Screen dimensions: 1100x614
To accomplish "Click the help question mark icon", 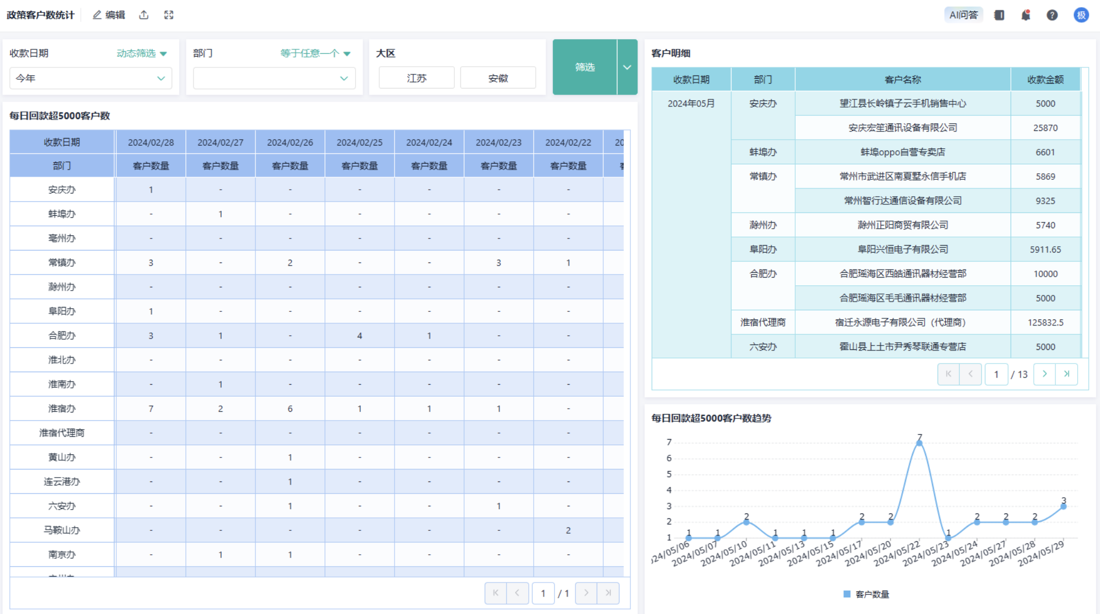I will click(x=1052, y=15).
